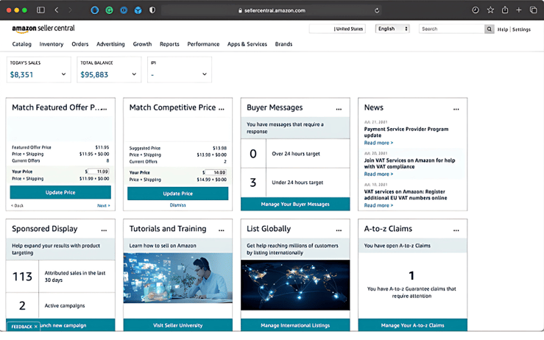Bookmark page with the star icon
Viewport: 544px width, 340px height.
pos(490,10)
